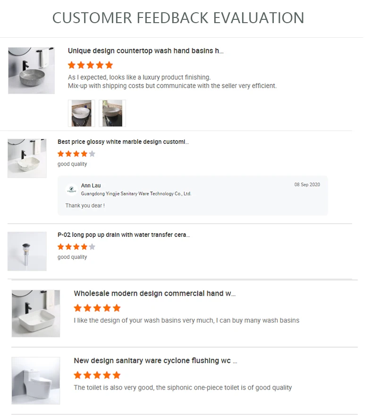Open the white rectangular basin product thumbnail
Screen dimensions: 371x416
pyautogui.click(x=36, y=313)
